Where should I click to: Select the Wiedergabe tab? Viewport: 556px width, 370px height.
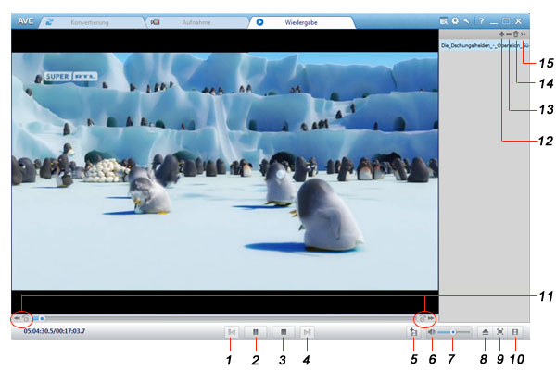(x=301, y=22)
